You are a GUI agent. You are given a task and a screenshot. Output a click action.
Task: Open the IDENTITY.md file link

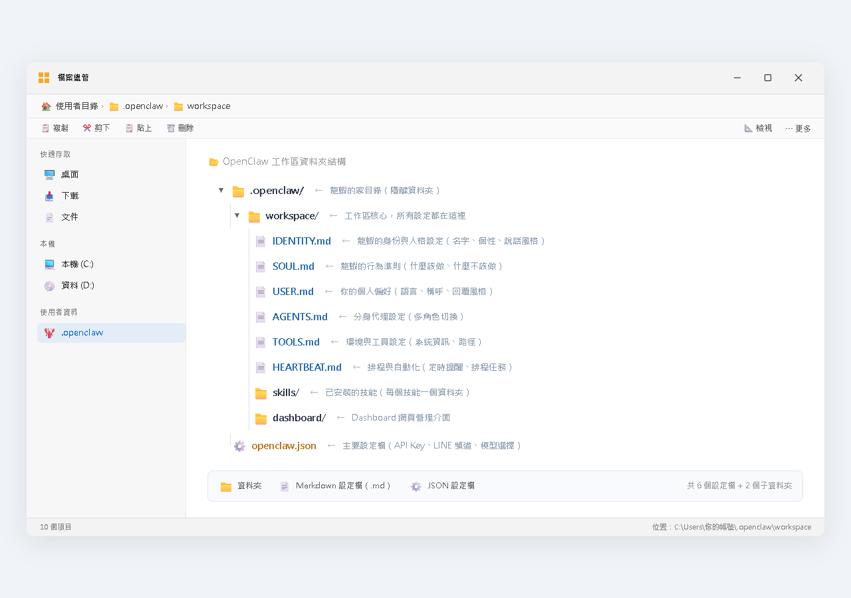coord(301,241)
